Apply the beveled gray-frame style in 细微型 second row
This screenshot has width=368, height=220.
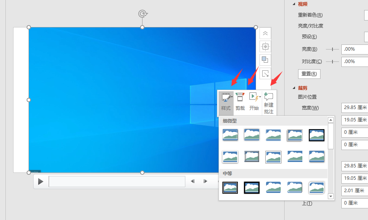click(x=252, y=157)
